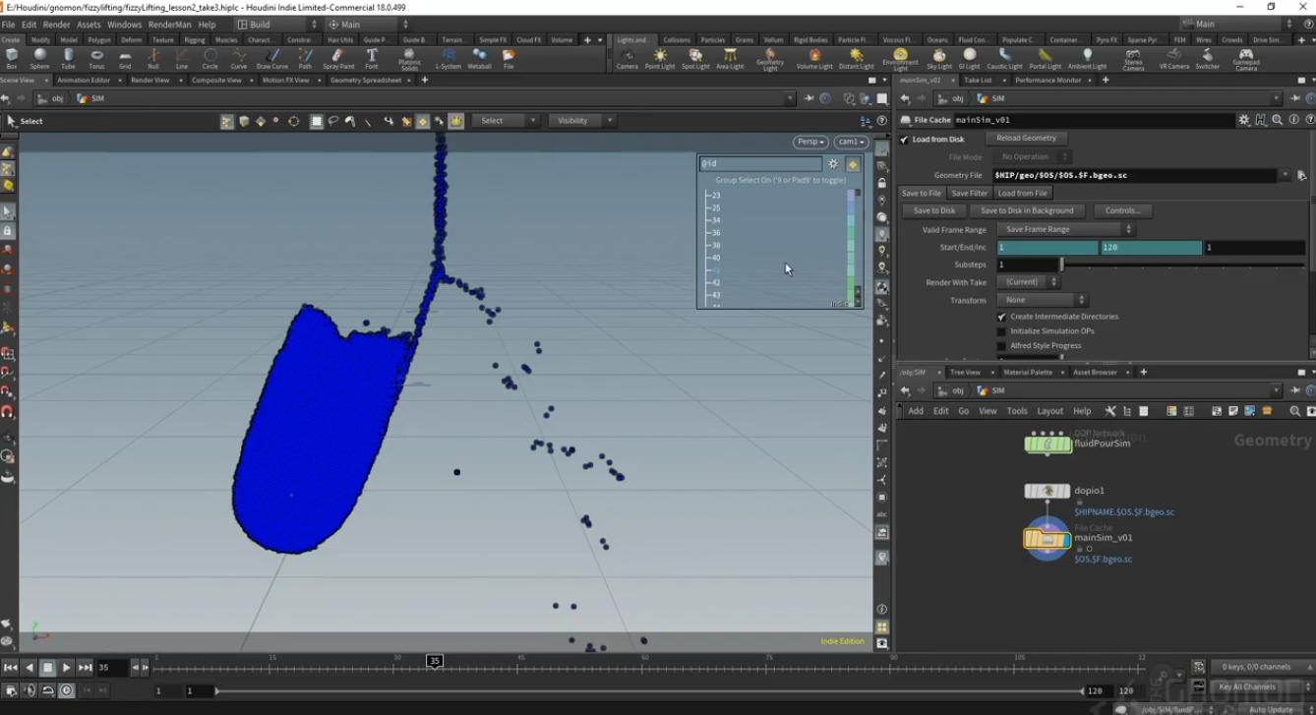Open Valid Frame Range dropdown
This screenshot has height=715, width=1316.
click(x=1065, y=229)
